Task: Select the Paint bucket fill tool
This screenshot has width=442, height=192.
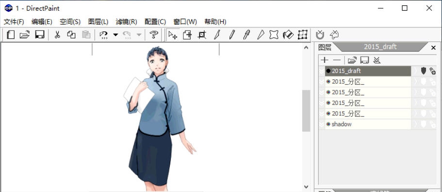Action: (x=288, y=35)
